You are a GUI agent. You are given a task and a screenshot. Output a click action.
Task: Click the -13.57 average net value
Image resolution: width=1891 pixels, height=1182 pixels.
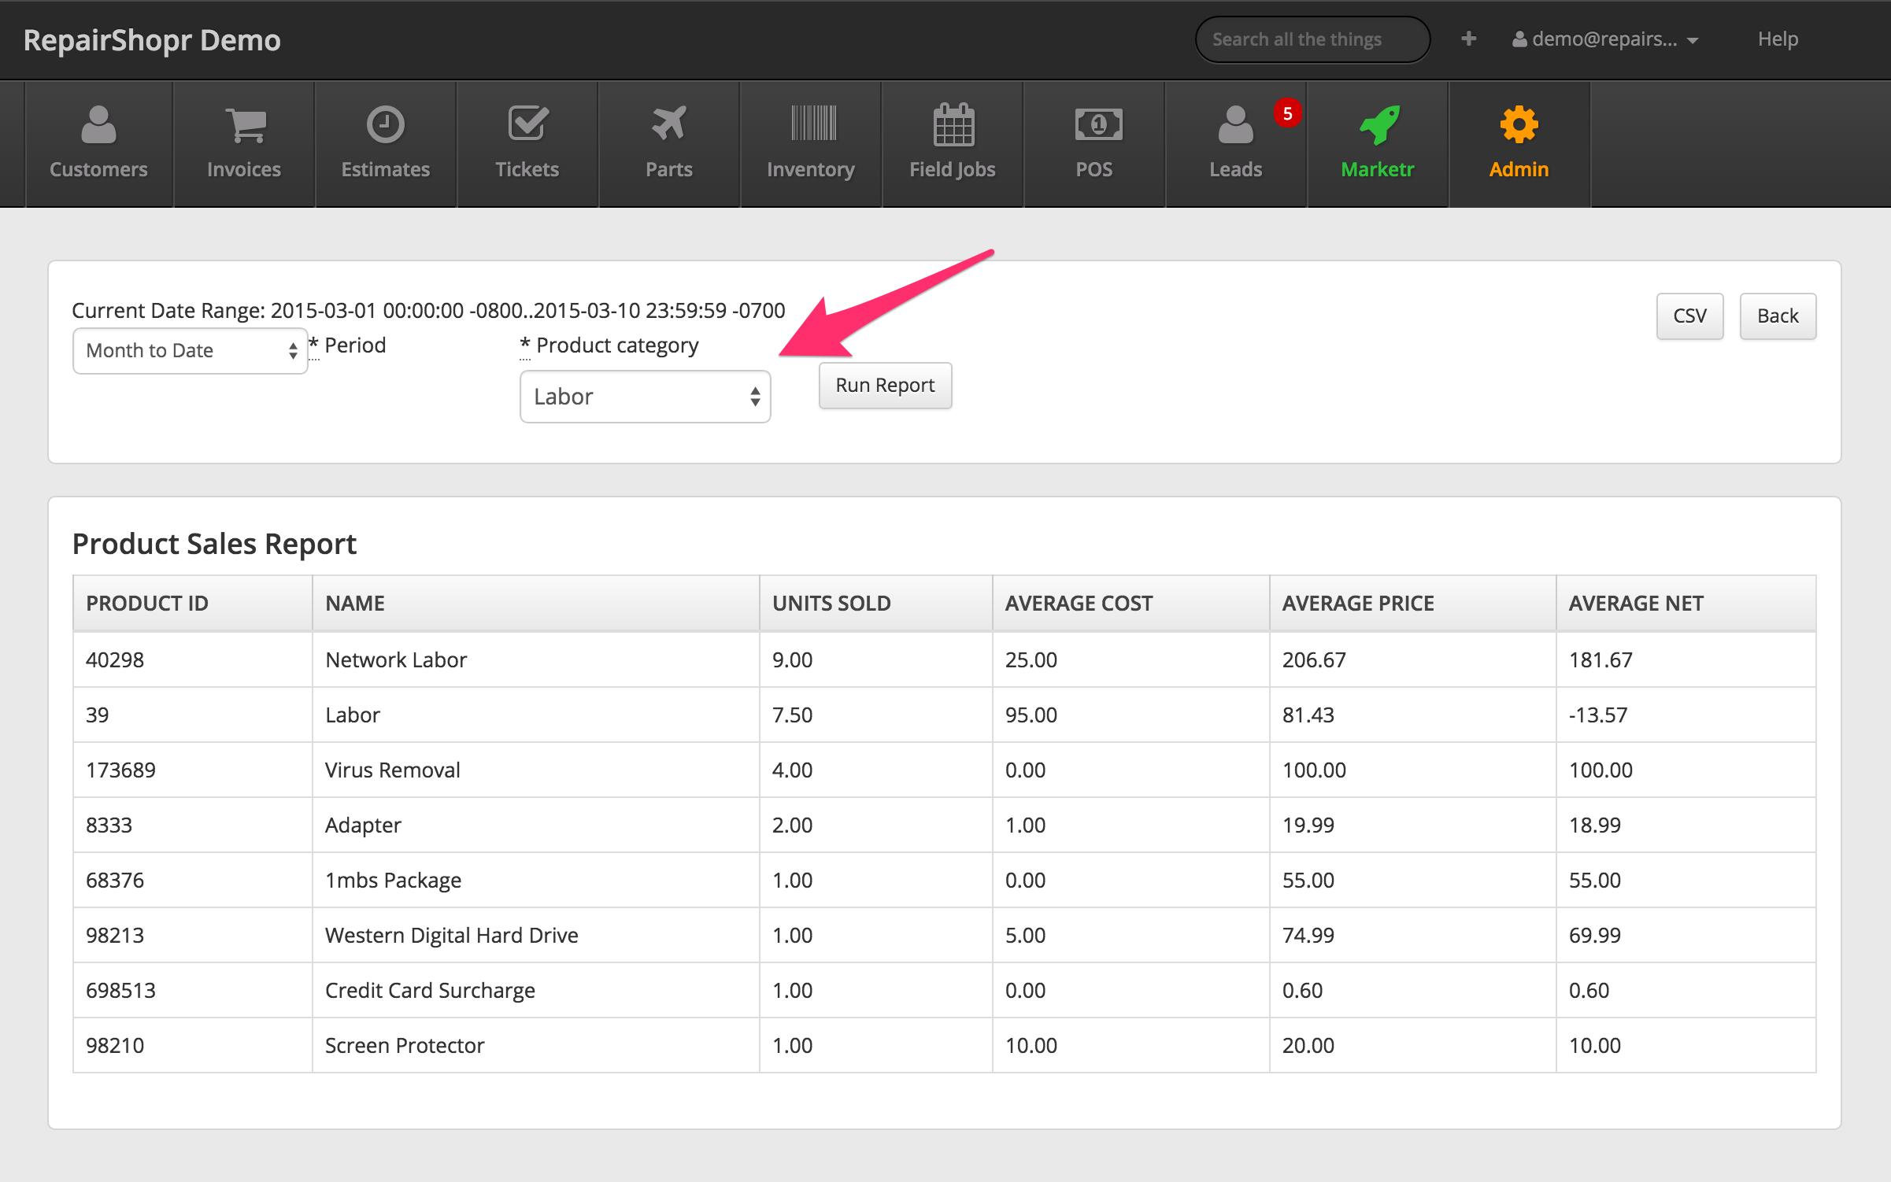tap(1597, 715)
